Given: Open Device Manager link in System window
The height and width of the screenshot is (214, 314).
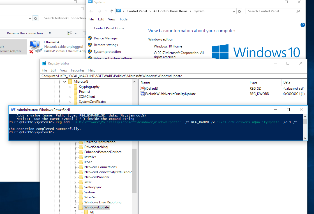Looking at the screenshot, I should click(106, 38).
